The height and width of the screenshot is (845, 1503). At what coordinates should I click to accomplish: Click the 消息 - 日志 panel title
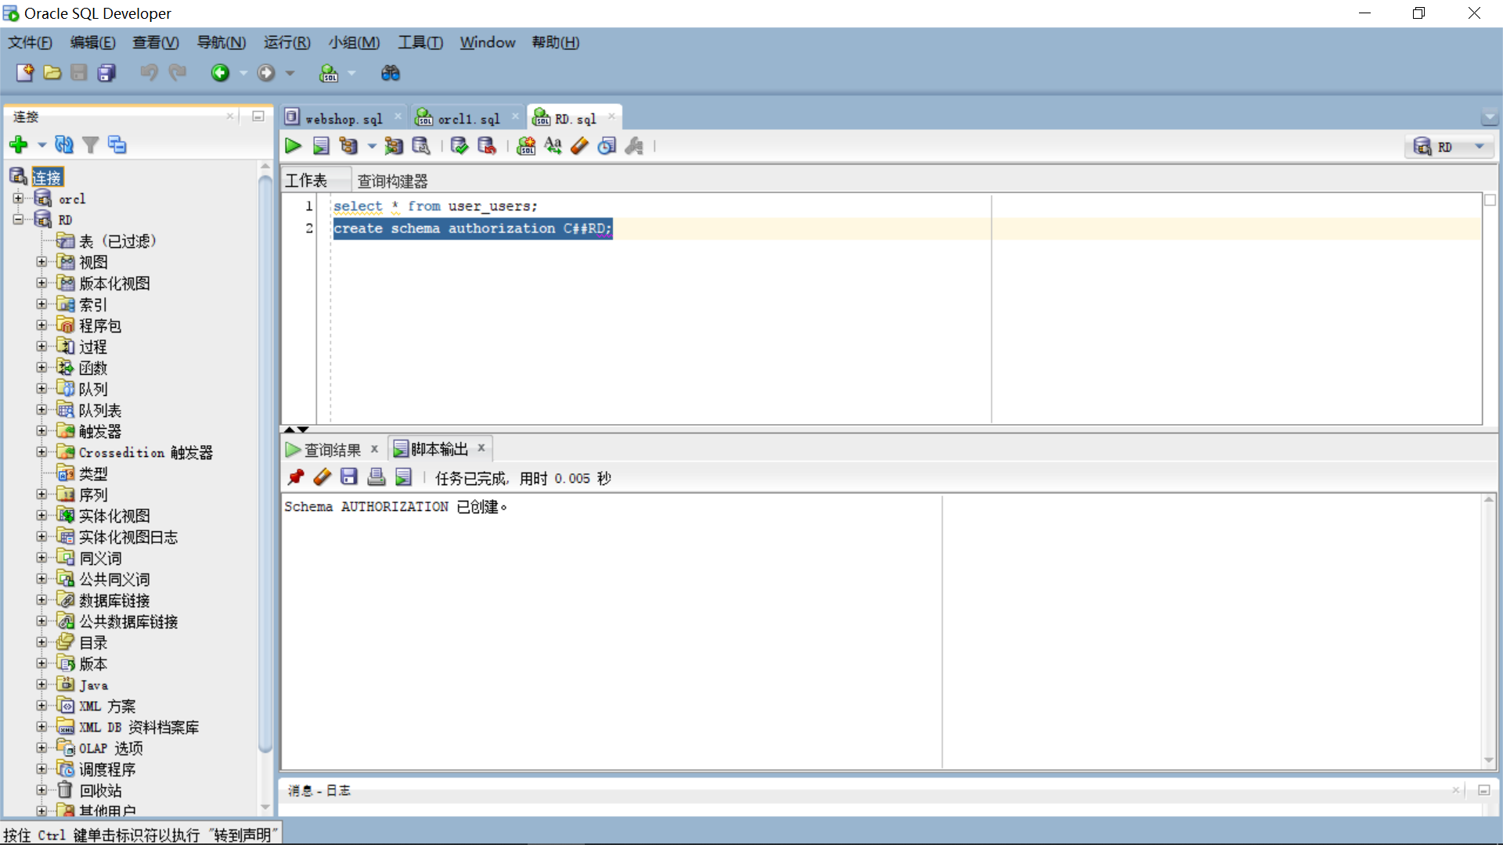tap(319, 790)
